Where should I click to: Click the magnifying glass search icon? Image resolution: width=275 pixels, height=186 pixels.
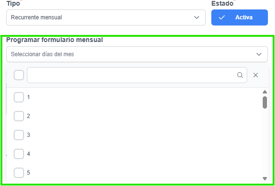240,75
